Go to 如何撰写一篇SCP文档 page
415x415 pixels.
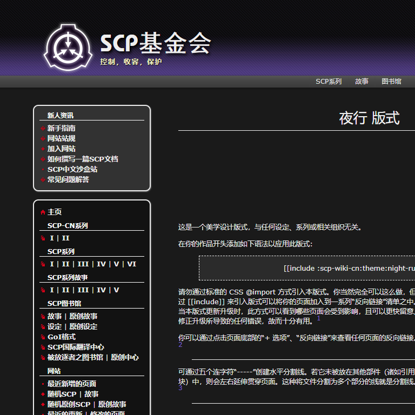point(82,159)
